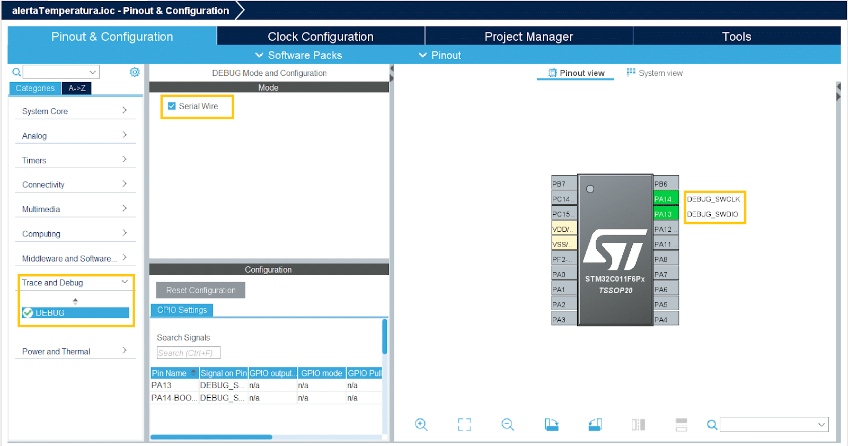
Task: Zoom in on the pinout view
Action: (421, 424)
